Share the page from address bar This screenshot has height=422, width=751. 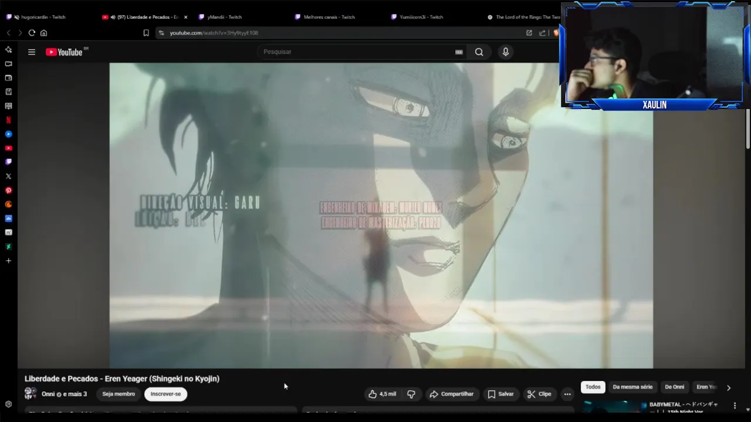[x=542, y=33]
